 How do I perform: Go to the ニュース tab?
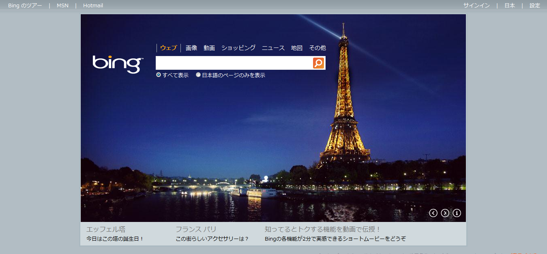click(273, 48)
